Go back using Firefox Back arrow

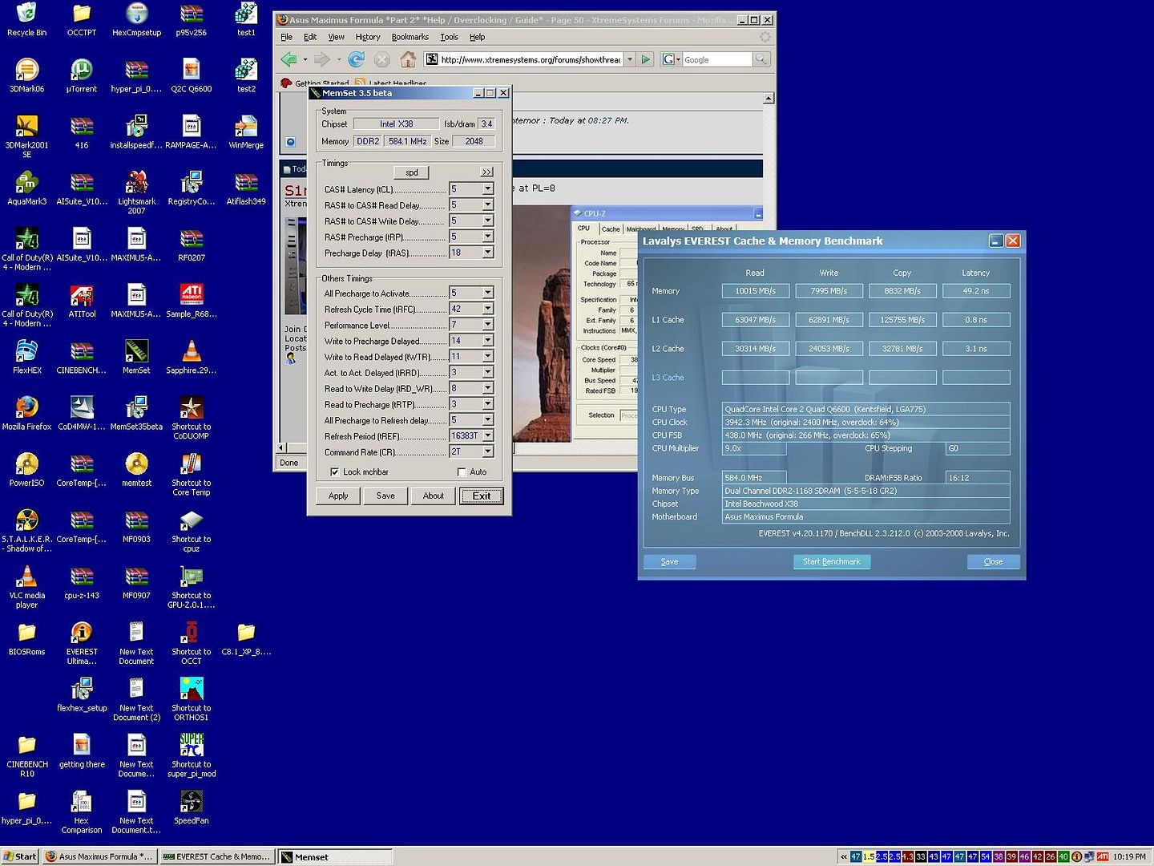[x=288, y=59]
